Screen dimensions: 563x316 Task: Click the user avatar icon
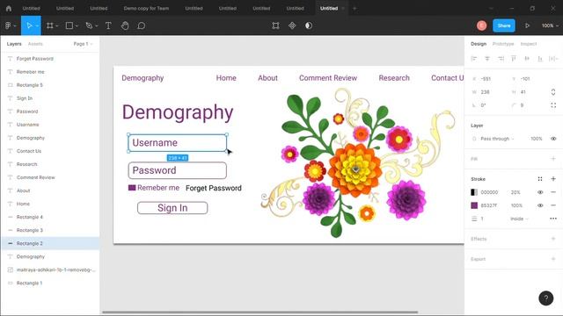[481, 25]
